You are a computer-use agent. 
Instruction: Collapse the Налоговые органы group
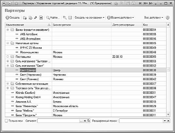click(7, 43)
